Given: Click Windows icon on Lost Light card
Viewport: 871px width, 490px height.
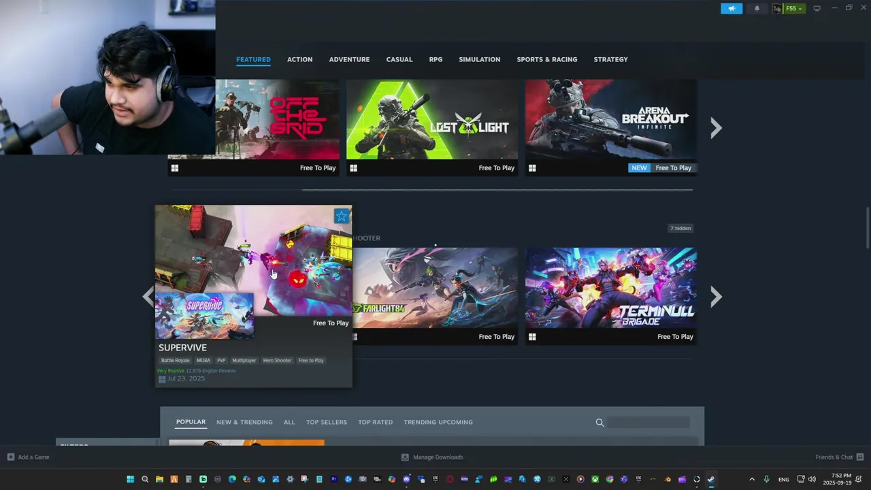Looking at the screenshot, I should pyautogui.click(x=353, y=168).
